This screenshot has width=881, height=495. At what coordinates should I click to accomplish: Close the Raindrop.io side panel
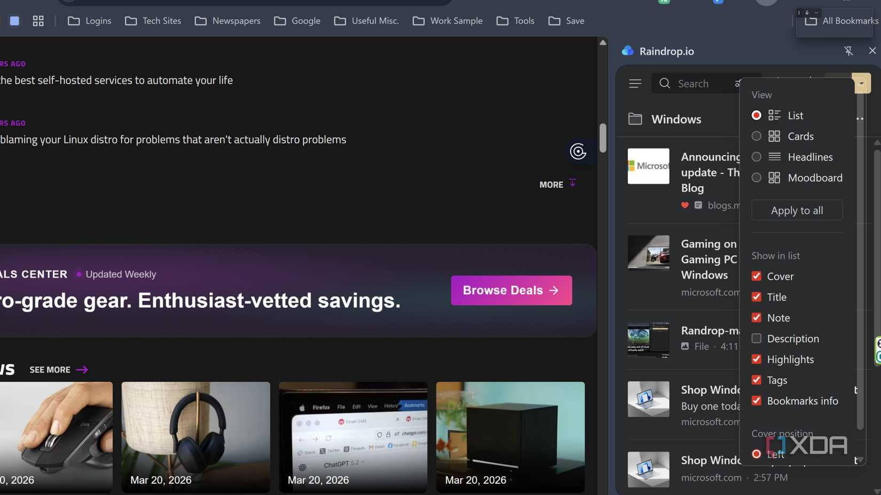(872, 51)
